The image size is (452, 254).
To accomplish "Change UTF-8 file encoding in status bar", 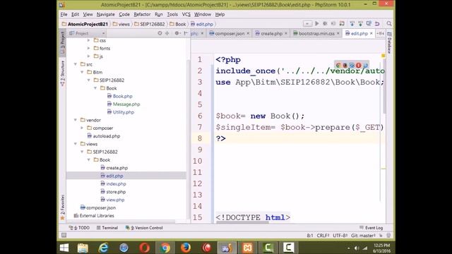I will (340, 236).
